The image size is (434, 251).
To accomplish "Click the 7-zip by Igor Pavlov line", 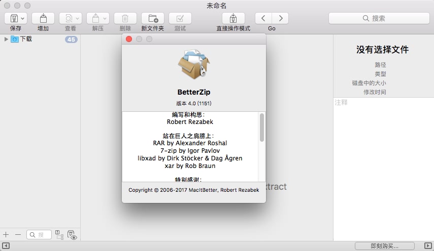I will point(190,151).
